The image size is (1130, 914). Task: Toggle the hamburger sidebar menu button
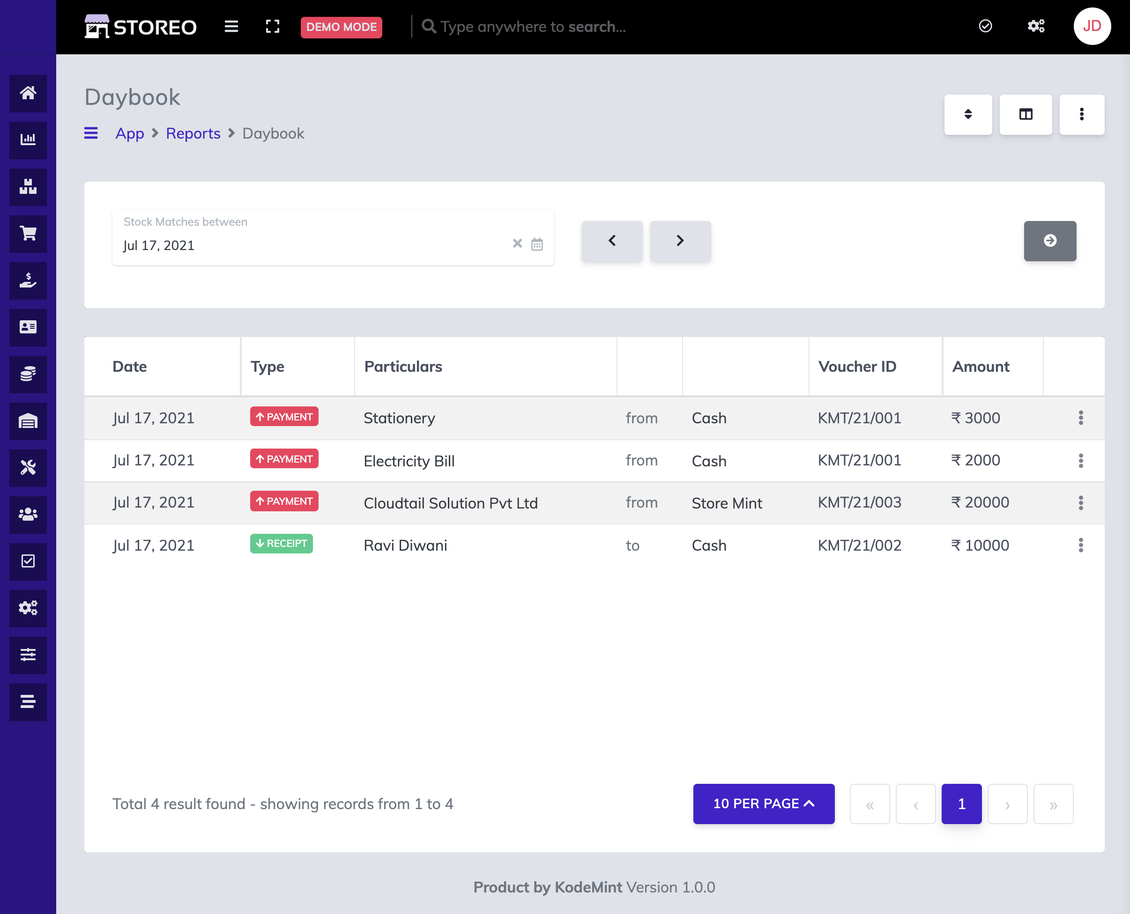[x=231, y=27]
